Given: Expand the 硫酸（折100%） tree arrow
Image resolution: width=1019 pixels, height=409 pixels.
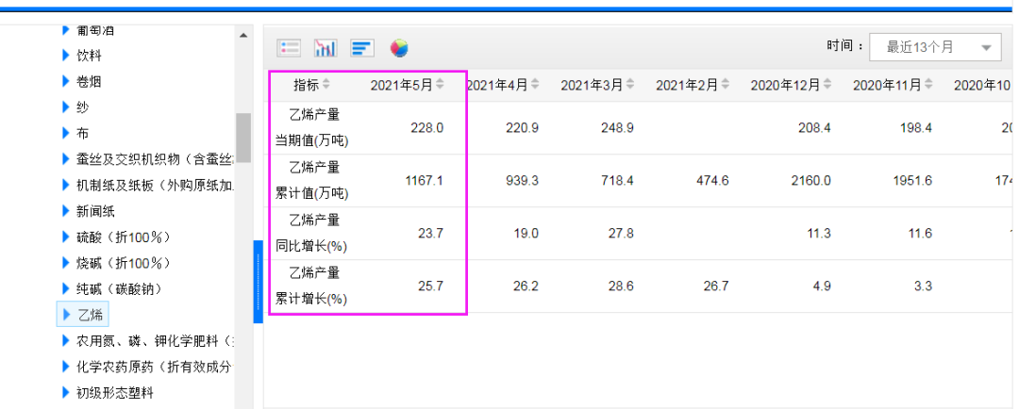Looking at the screenshot, I should coord(66,237).
